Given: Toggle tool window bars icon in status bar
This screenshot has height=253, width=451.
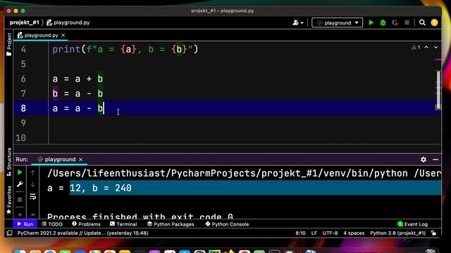Looking at the screenshot, I should (x=9, y=233).
